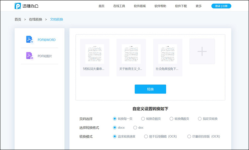Open 软件商城 in top navigation

(x=140, y=6)
